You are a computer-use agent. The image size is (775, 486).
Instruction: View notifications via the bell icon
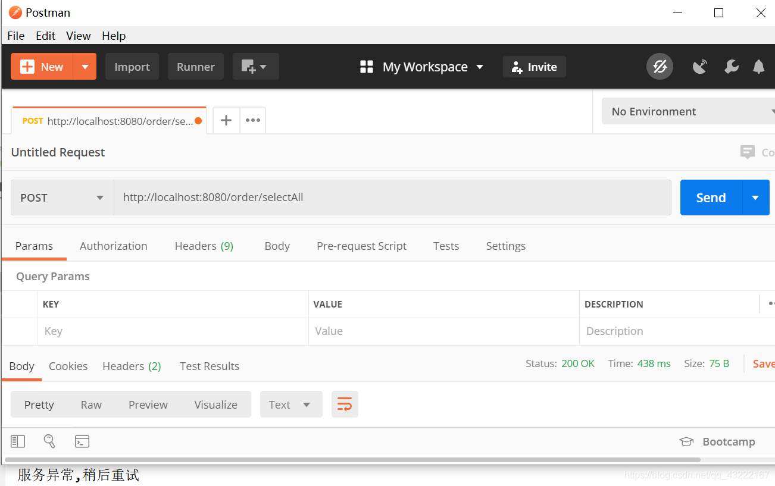point(758,67)
